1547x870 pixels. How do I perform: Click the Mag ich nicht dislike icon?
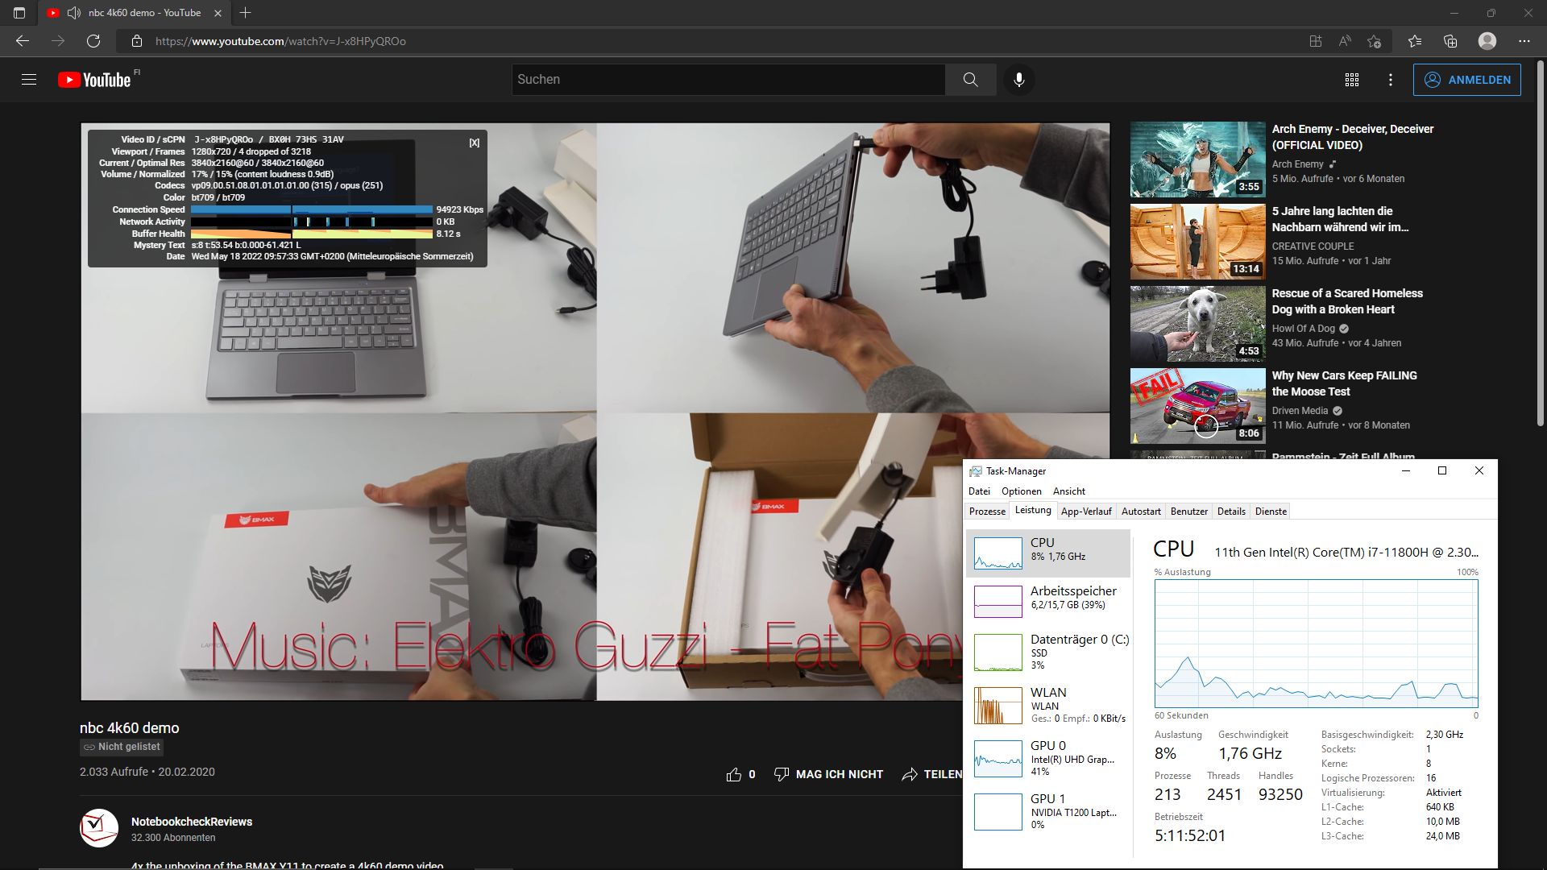pos(781,774)
